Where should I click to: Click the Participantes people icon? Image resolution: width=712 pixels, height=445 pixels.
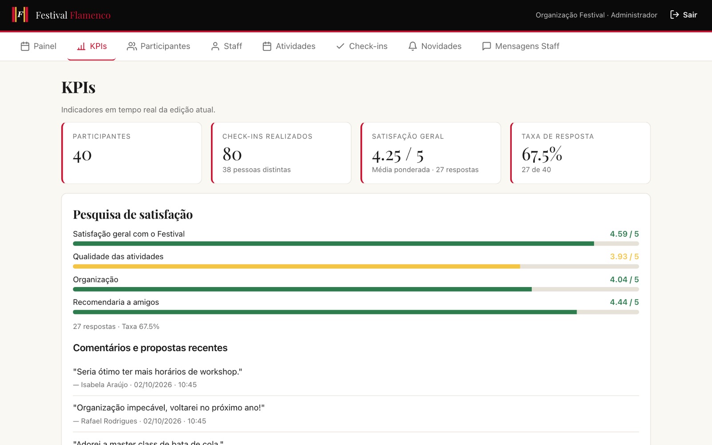click(132, 46)
